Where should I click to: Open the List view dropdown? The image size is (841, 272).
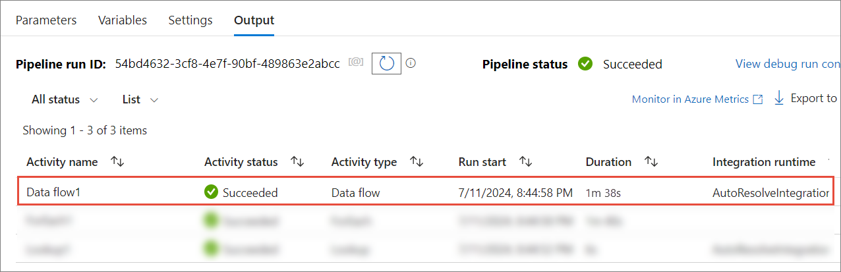click(140, 99)
